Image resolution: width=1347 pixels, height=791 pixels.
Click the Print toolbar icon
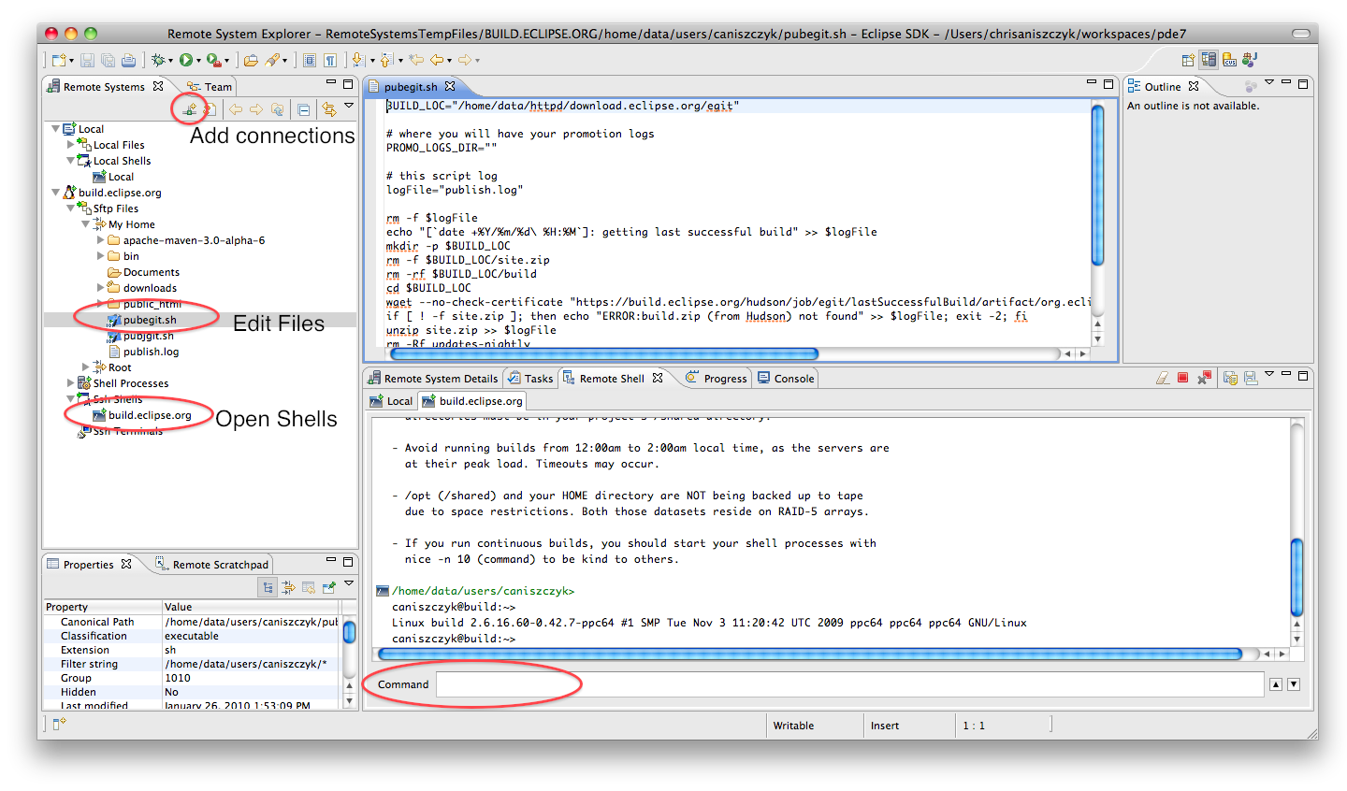click(x=128, y=61)
